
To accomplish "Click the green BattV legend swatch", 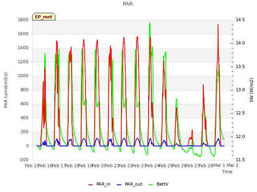I will tap(151, 185).
